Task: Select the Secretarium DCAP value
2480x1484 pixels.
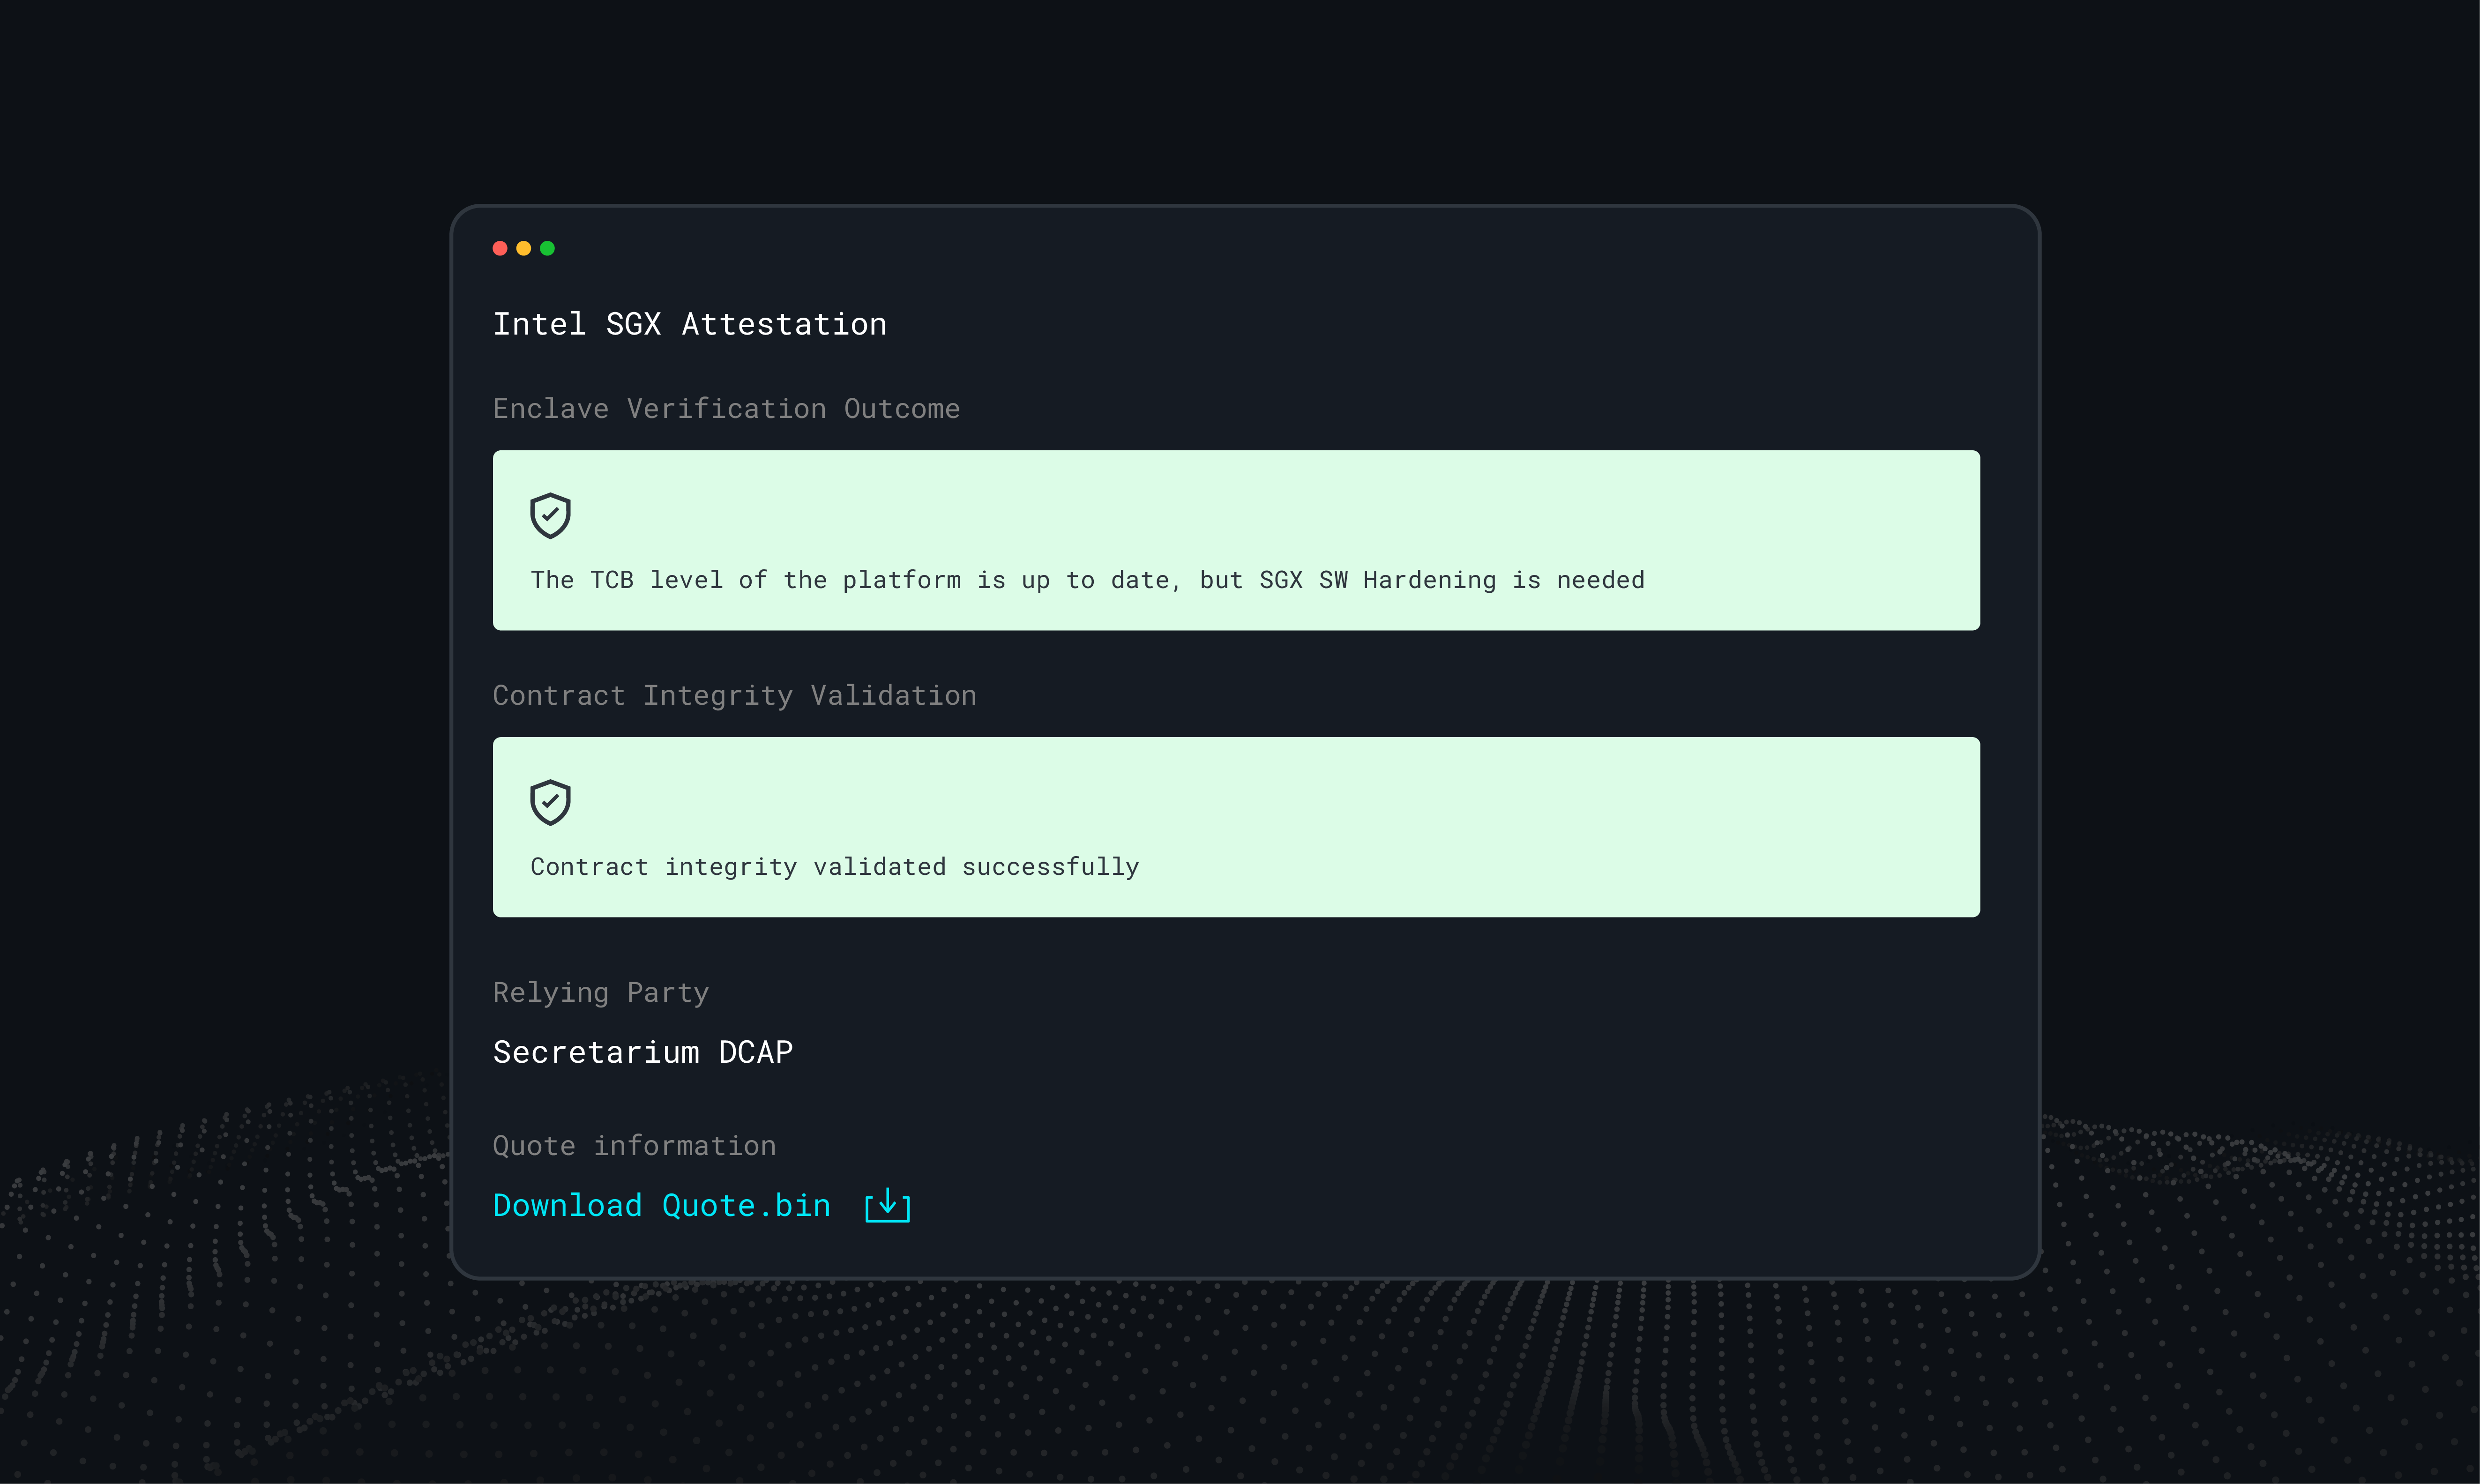Action: tap(643, 1052)
